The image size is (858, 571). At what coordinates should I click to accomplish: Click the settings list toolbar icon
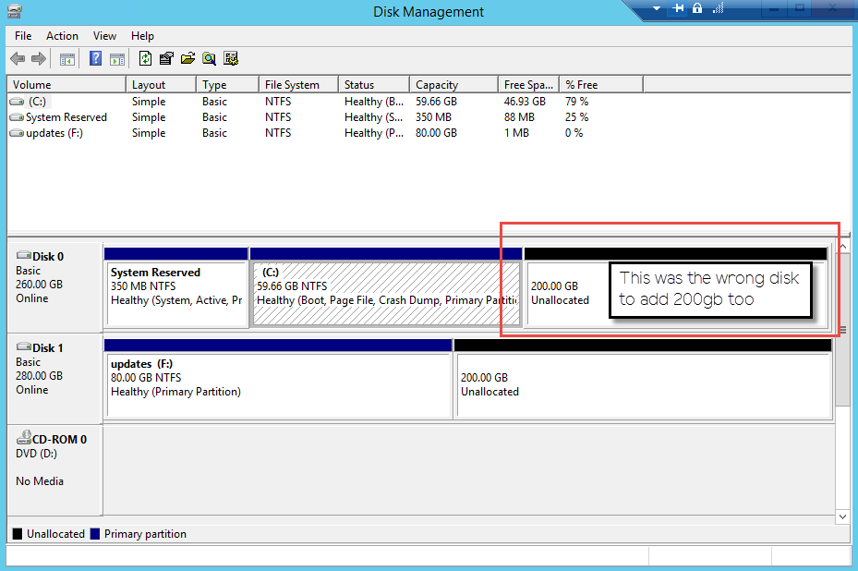(231, 58)
